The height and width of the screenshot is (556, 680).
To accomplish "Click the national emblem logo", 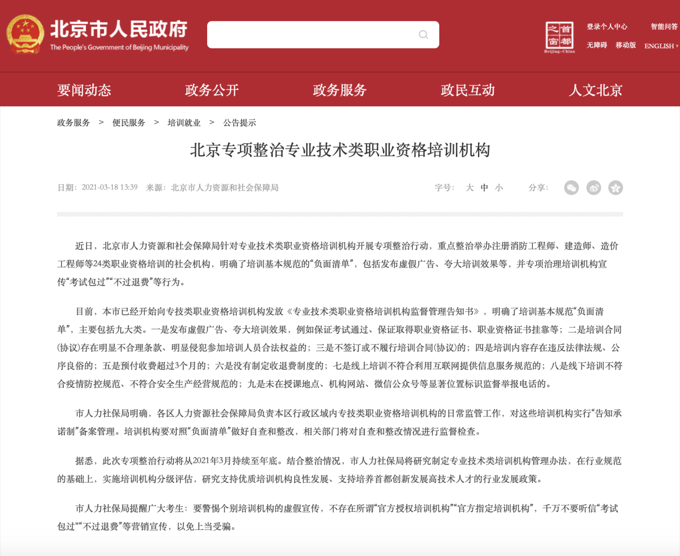I will (x=24, y=35).
